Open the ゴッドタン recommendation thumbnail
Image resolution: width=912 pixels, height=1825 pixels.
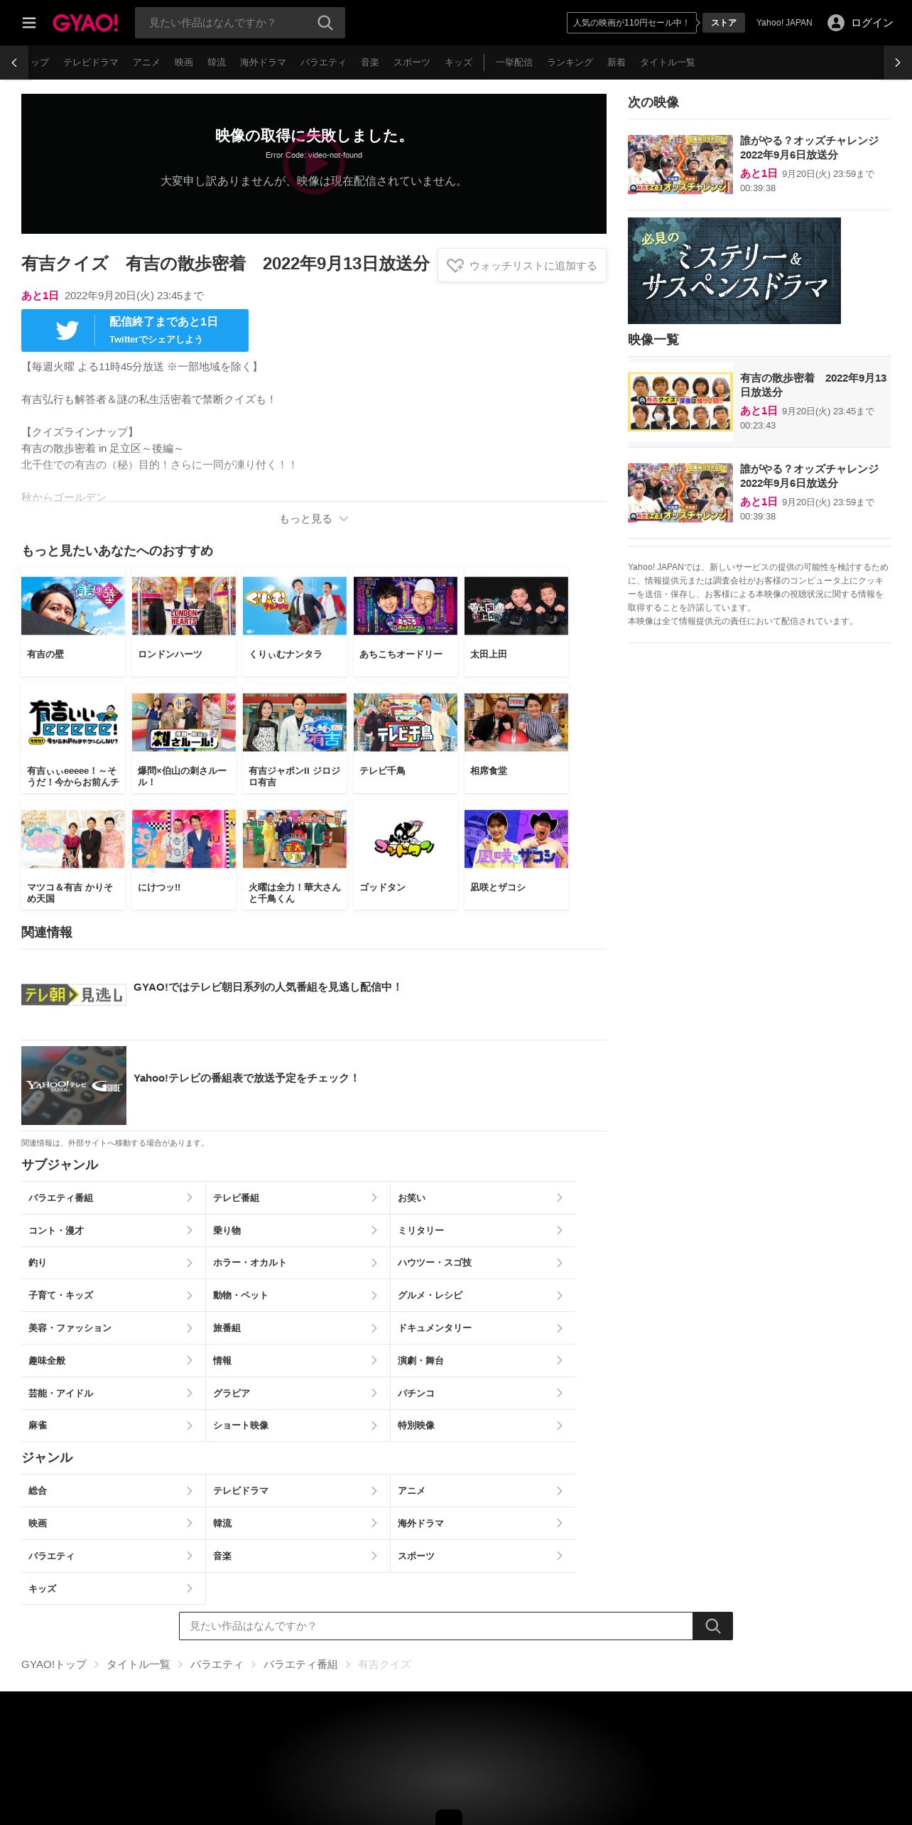[406, 839]
